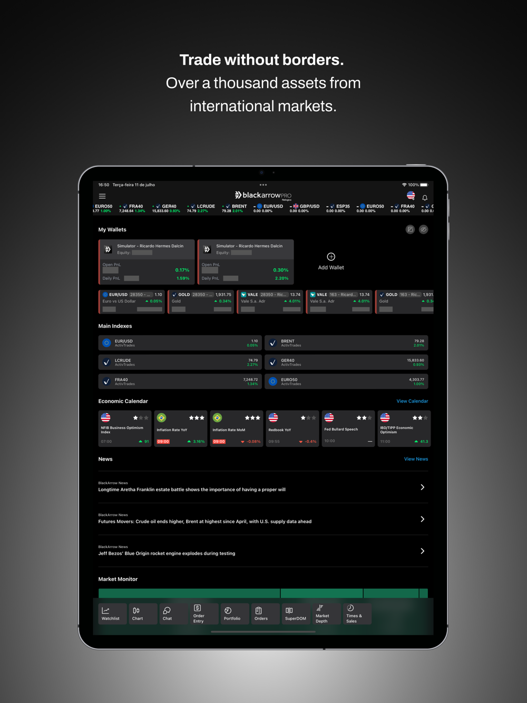Open FRA40 in Main Indexes
The image size is (527, 703).
[x=180, y=382]
